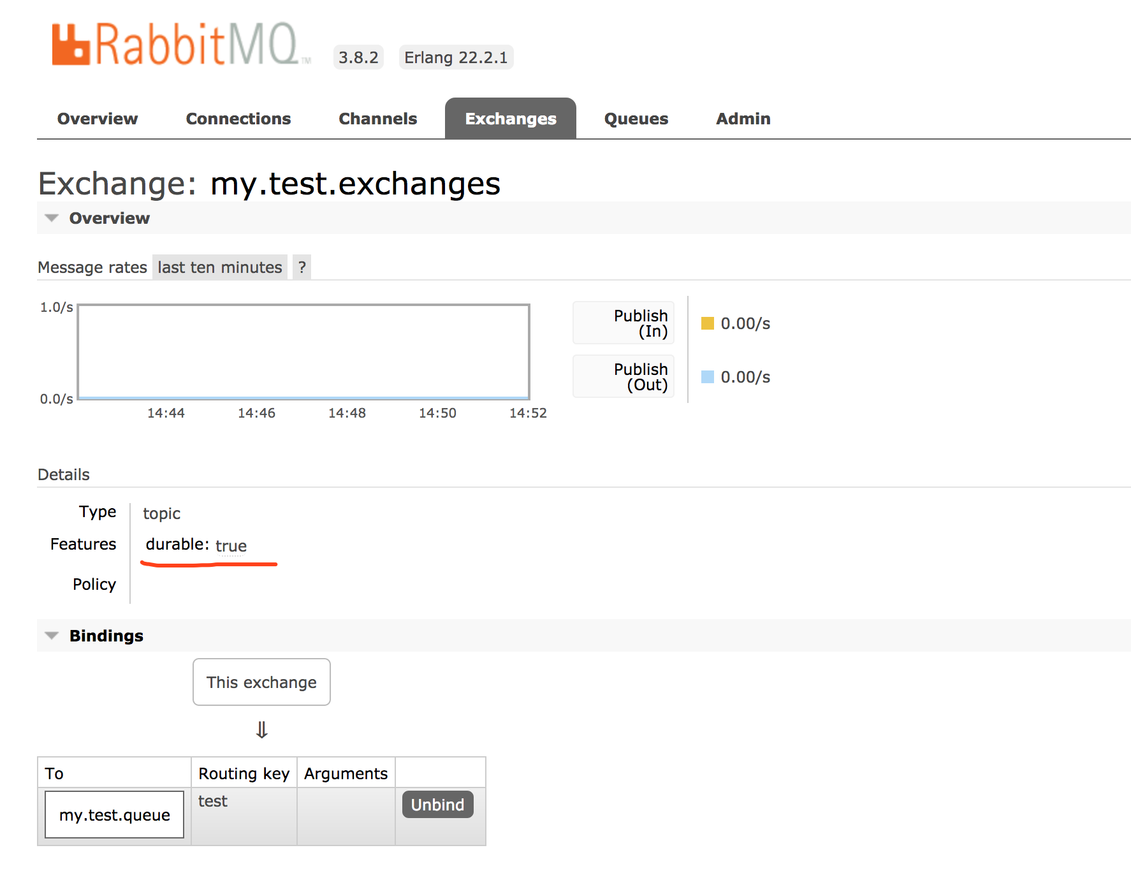1131x871 pixels.
Task: Open the my.test.queue link
Action: click(113, 814)
